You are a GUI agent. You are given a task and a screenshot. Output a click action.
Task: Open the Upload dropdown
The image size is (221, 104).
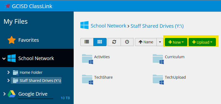(x=202, y=42)
